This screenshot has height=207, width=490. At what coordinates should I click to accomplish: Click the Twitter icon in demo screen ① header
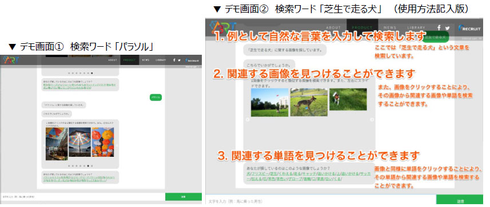[x=179, y=60]
